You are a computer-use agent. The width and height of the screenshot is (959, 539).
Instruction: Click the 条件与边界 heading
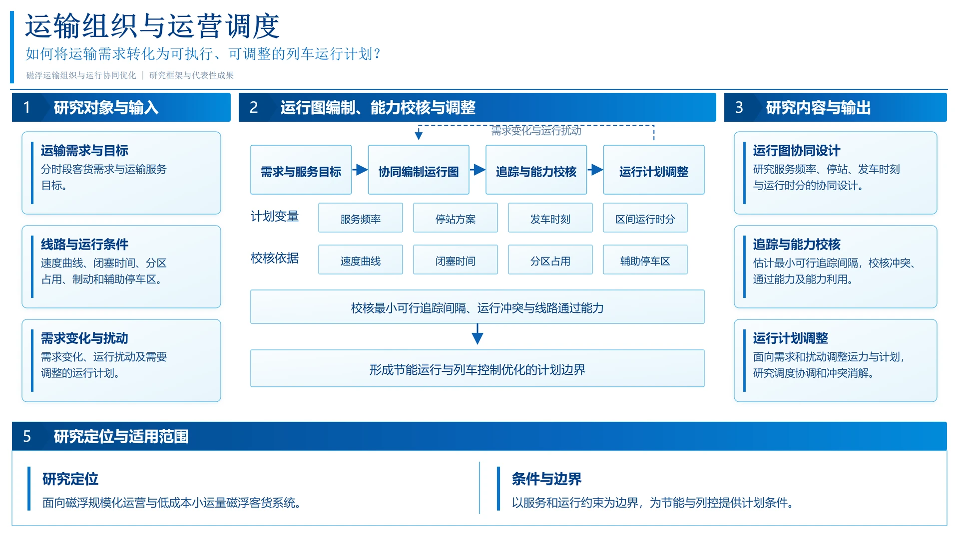[x=547, y=479]
